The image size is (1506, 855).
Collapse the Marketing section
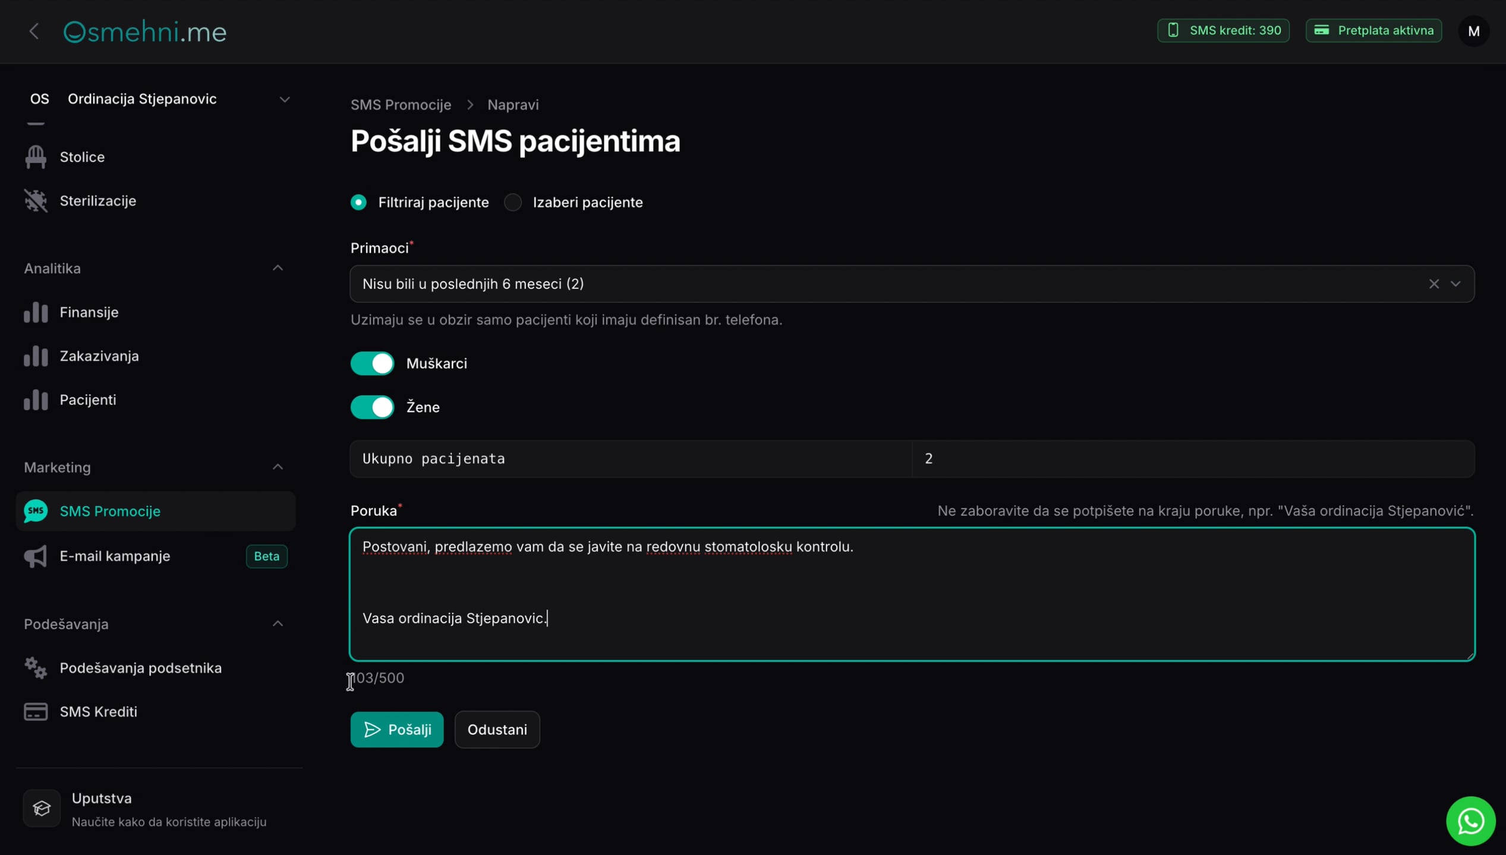pyautogui.click(x=278, y=467)
